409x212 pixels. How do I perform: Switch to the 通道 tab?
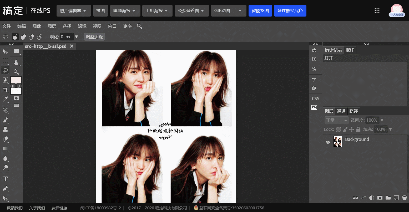[x=341, y=111]
